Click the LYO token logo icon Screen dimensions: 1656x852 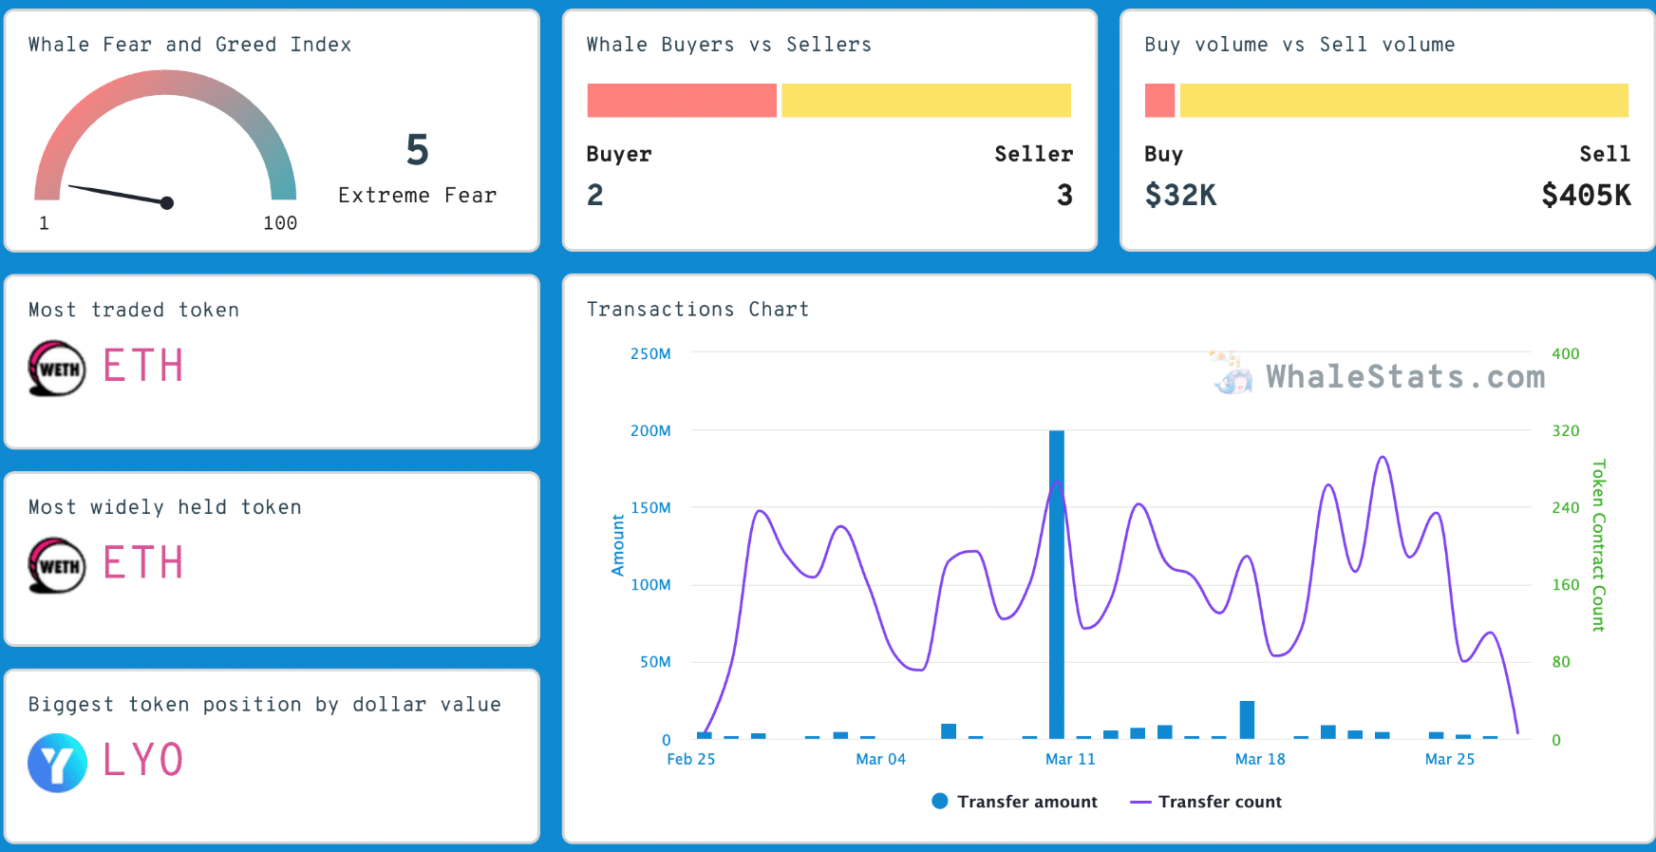click(57, 763)
